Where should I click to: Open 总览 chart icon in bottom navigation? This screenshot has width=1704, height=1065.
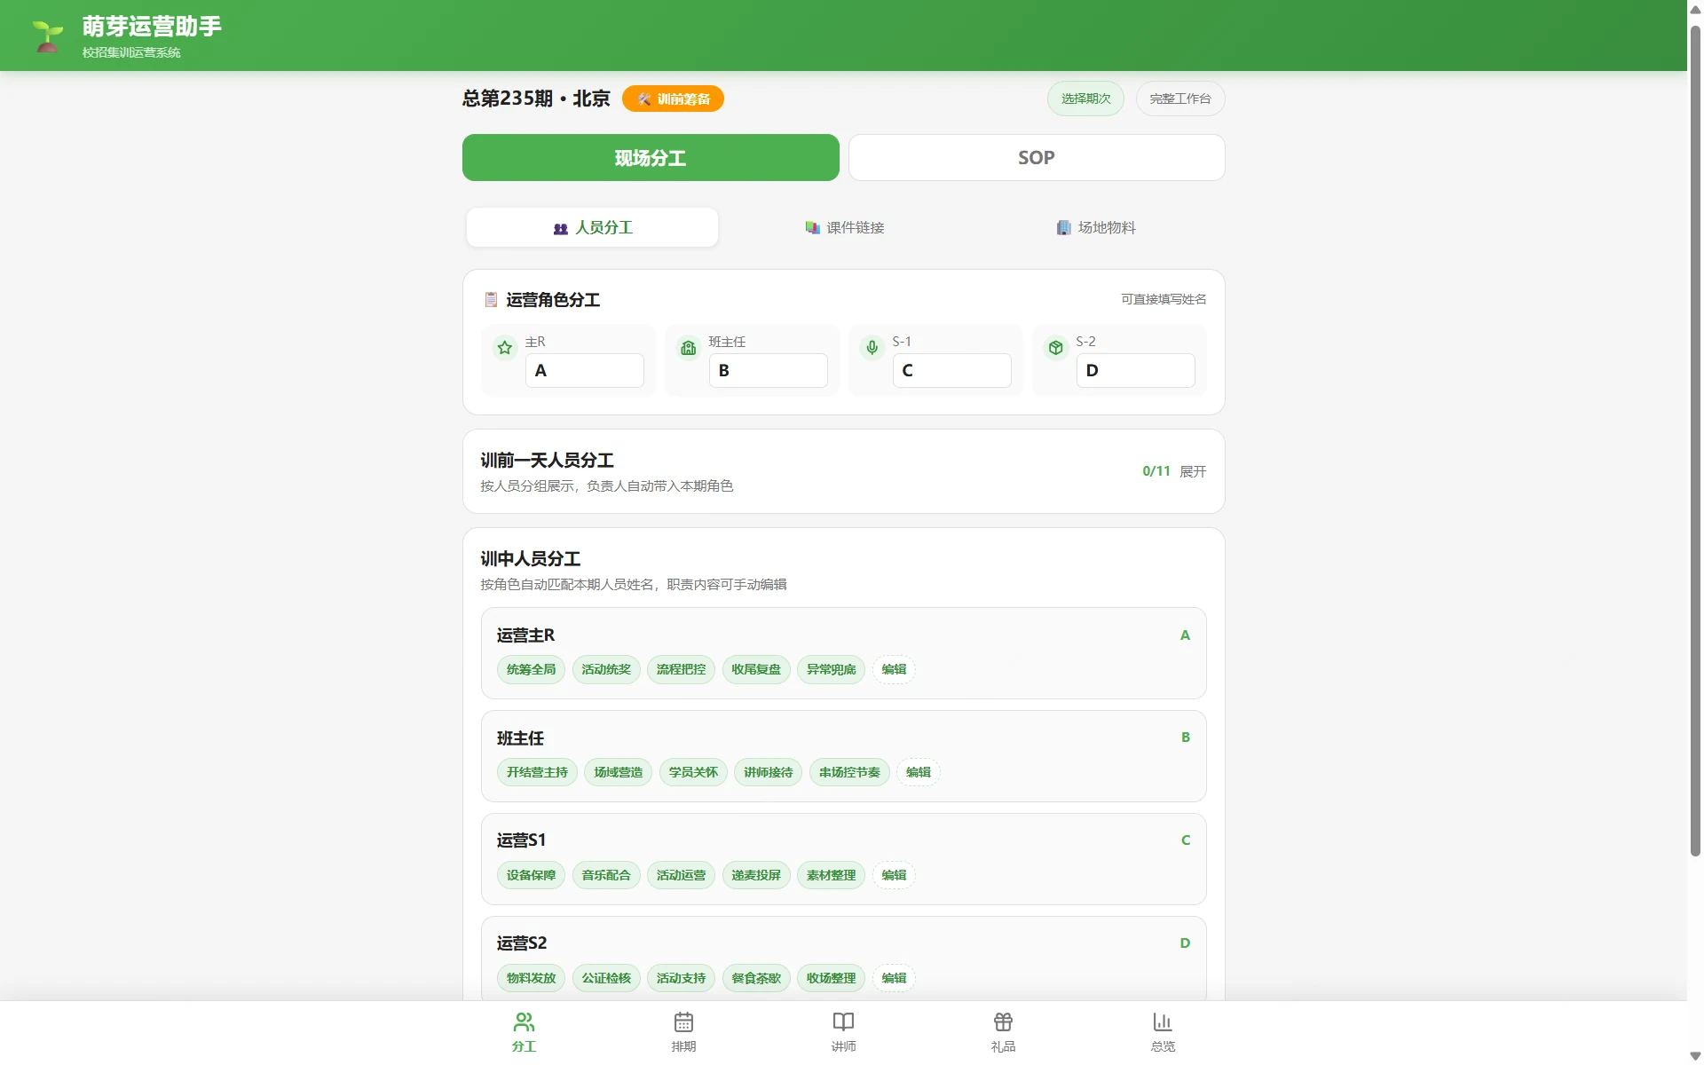pos(1163,1032)
